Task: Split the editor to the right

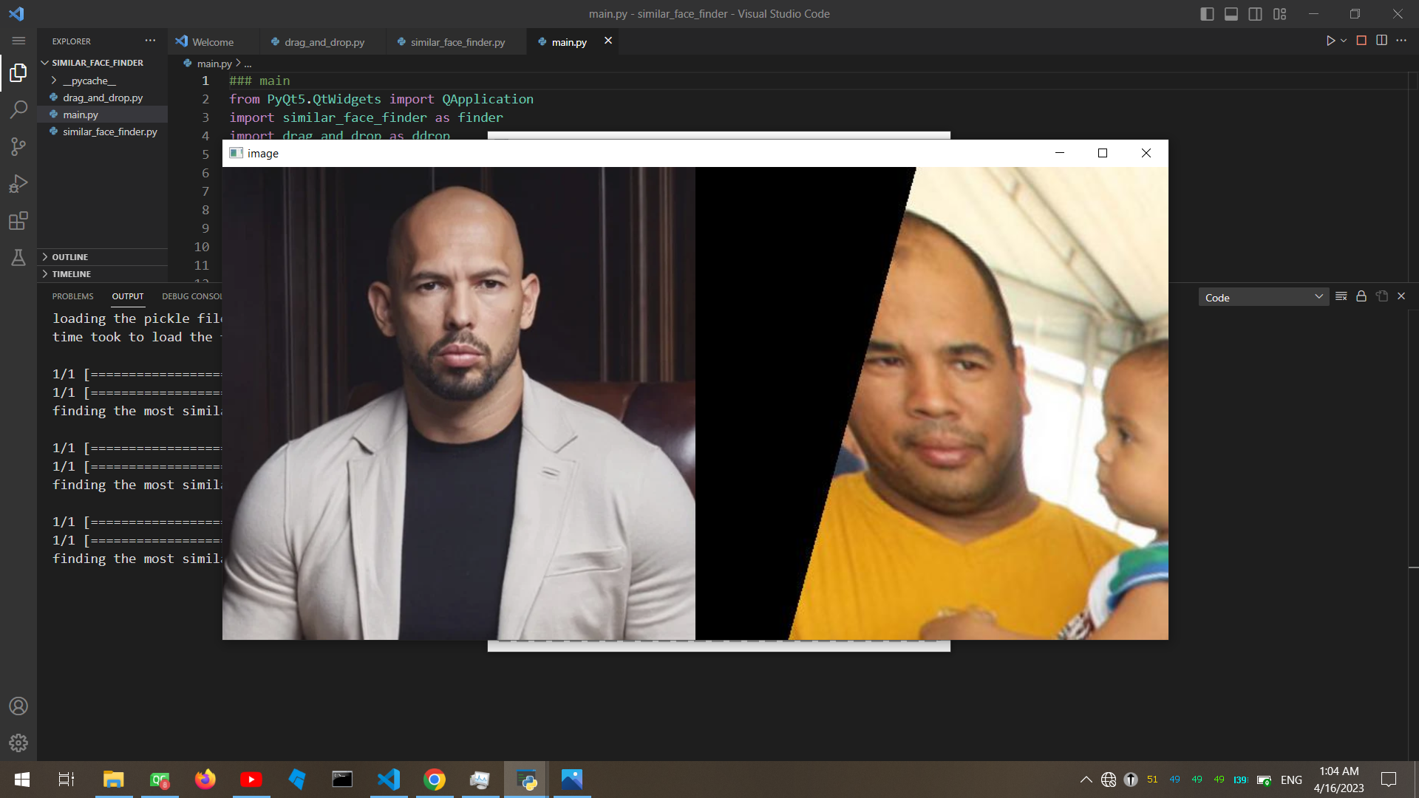Action: (x=1381, y=41)
